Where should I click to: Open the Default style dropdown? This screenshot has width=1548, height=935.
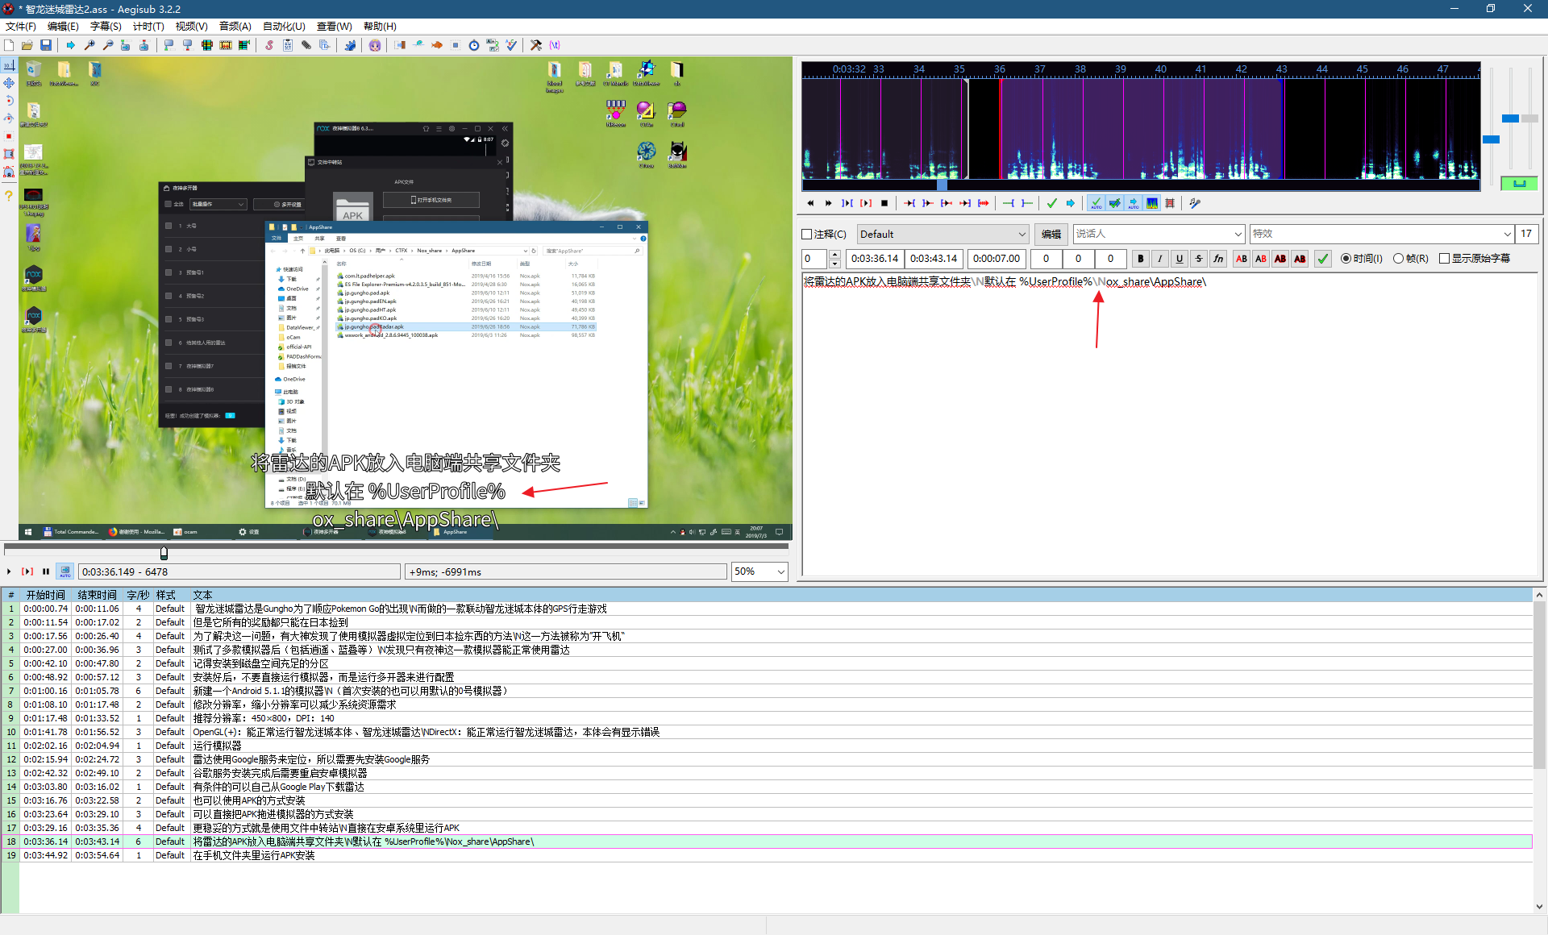tap(1022, 234)
